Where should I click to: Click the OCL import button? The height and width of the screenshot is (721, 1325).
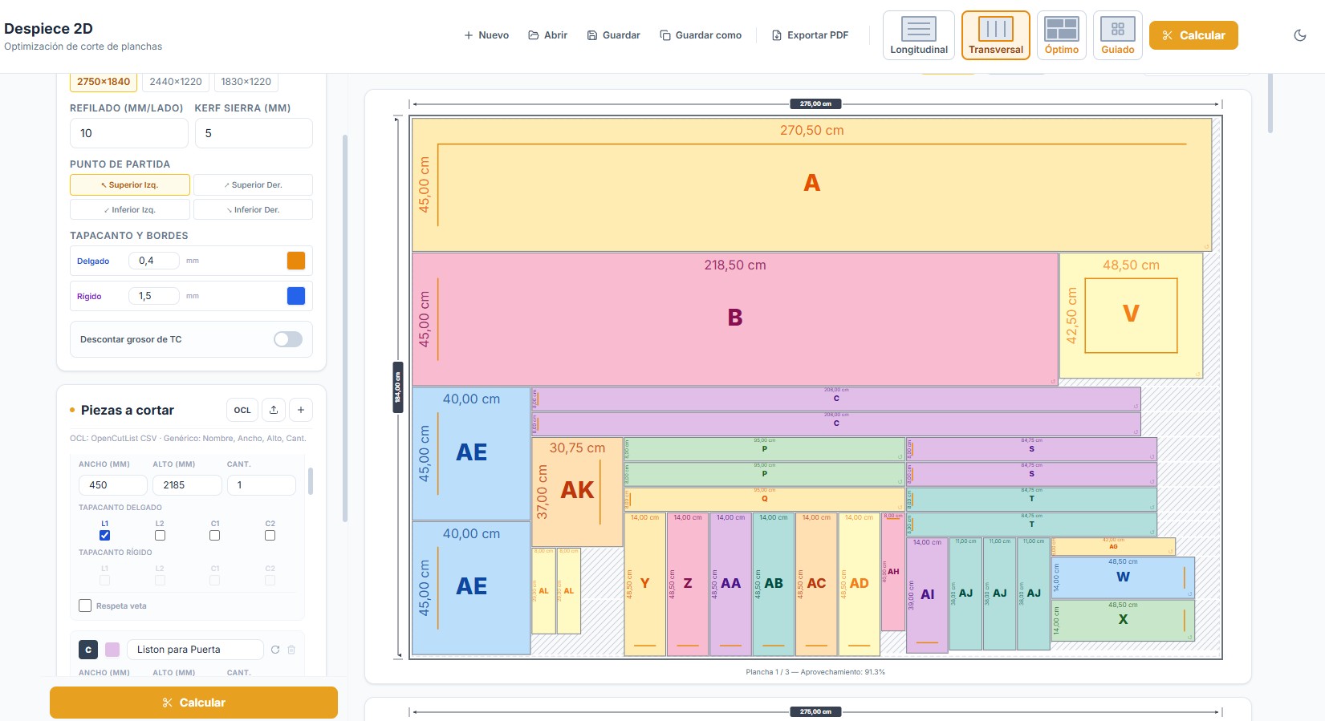(x=242, y=410)
